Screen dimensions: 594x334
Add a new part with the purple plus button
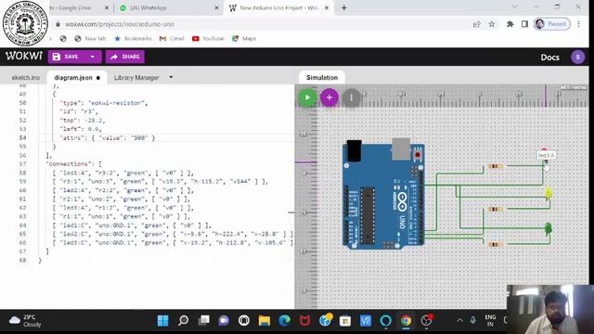pos(329,97)
